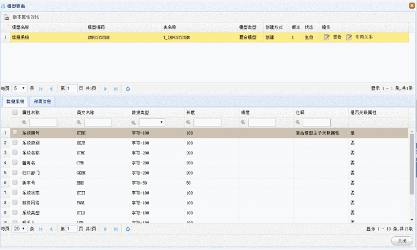Toggle select-all checkbox in attribute header
The width and height of the screenshot is (417, 250).
(x=15, y=113)
